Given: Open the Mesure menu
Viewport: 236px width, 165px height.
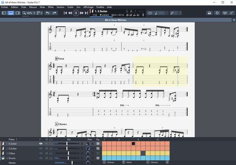Looking at the screenshot, I should click(x=33, y=7).
